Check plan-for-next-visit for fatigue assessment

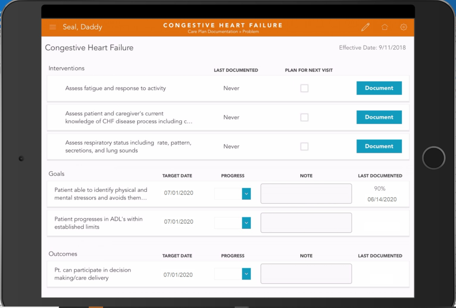pyautogui.click(x=304, y=88)
